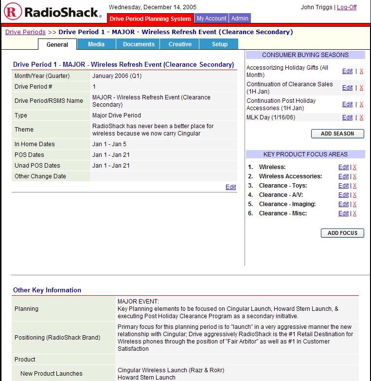371x381 pixels.
Task: Click the KEY PRODUCT FOCUS AREAS header
Action: pos(305,154)
